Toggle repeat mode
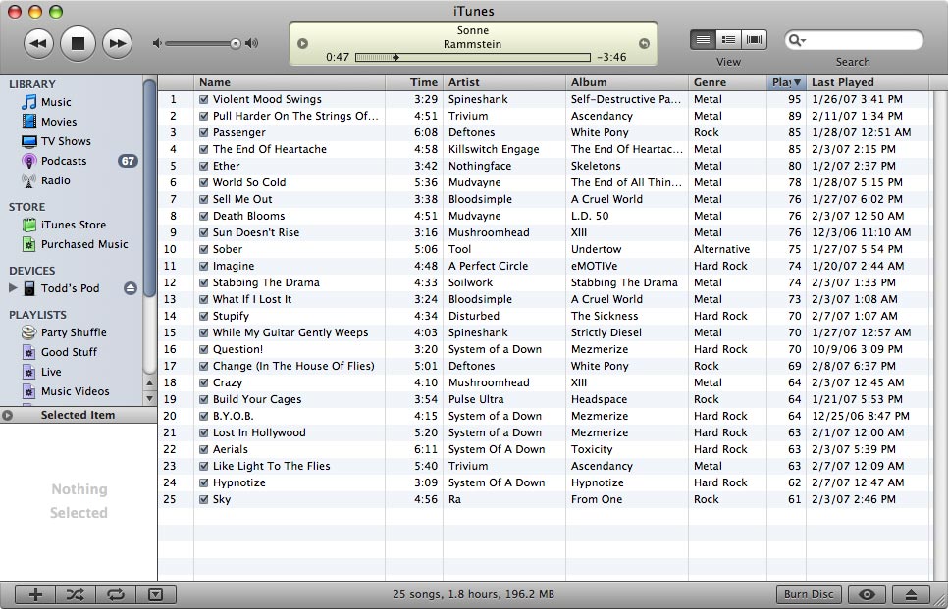This screenshot has width=948, height=609. (116, 595)
